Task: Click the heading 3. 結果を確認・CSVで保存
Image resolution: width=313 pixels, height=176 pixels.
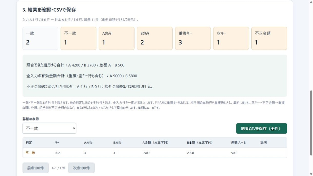Action: [x=49, y=10]
